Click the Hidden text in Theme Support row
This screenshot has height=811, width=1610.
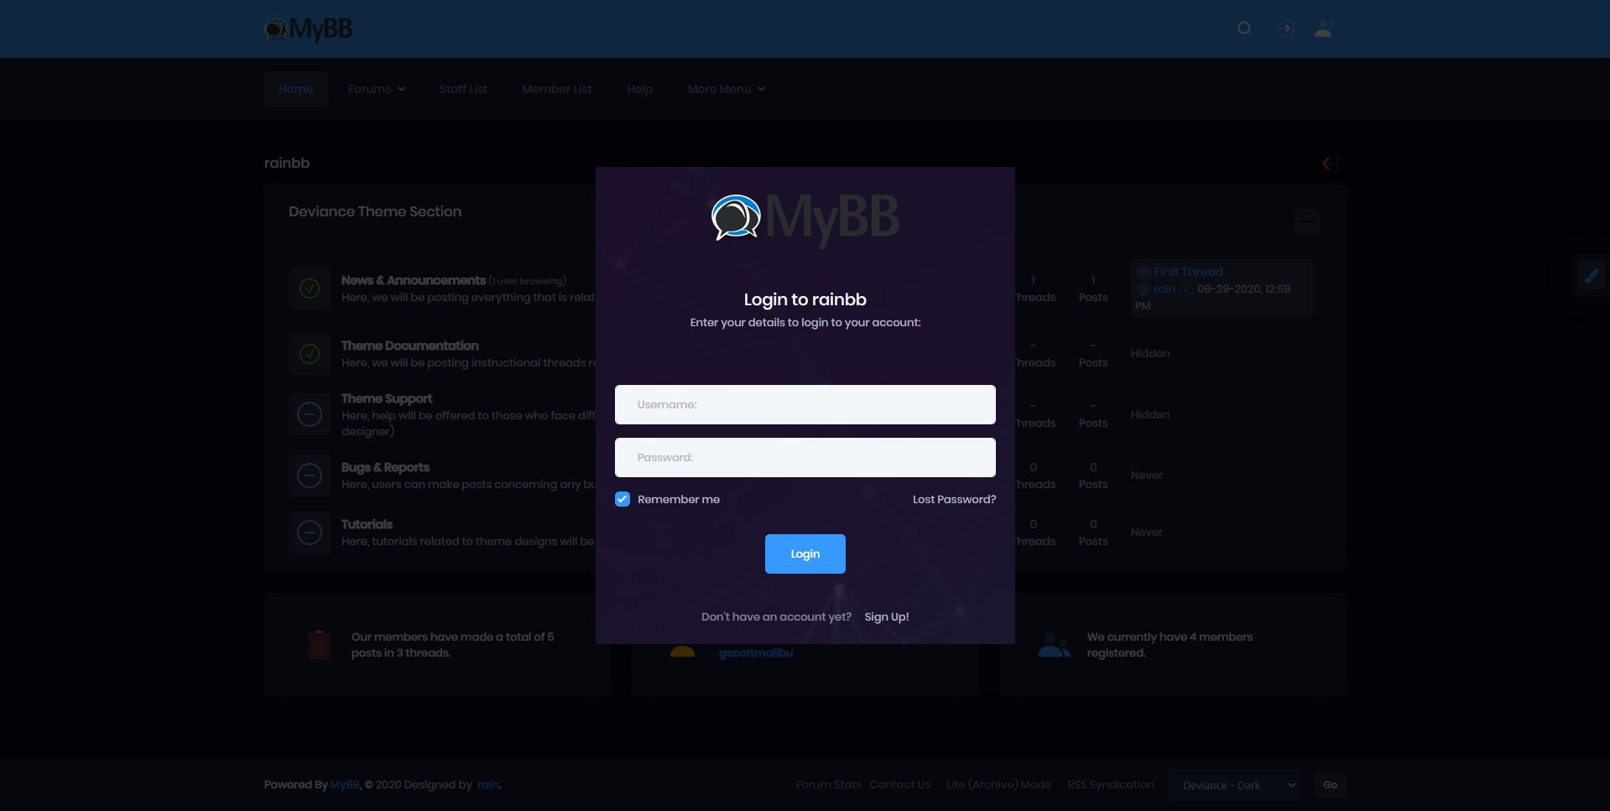coord(1150,414)
